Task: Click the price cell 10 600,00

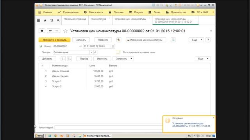Action: point(98,71)
